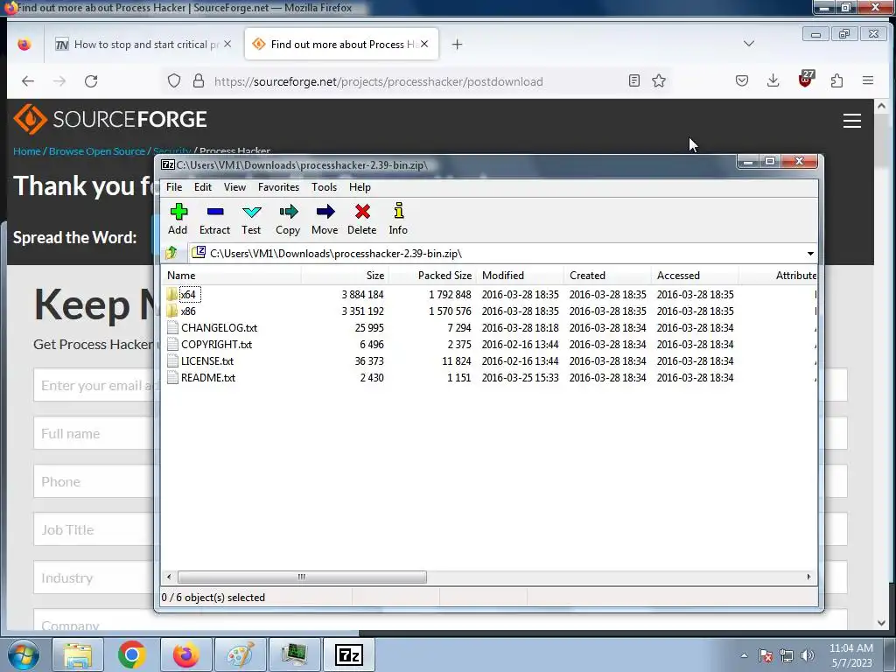Click the site padlock icon
The height and width of the screenshot is (672, 896).
199,81
